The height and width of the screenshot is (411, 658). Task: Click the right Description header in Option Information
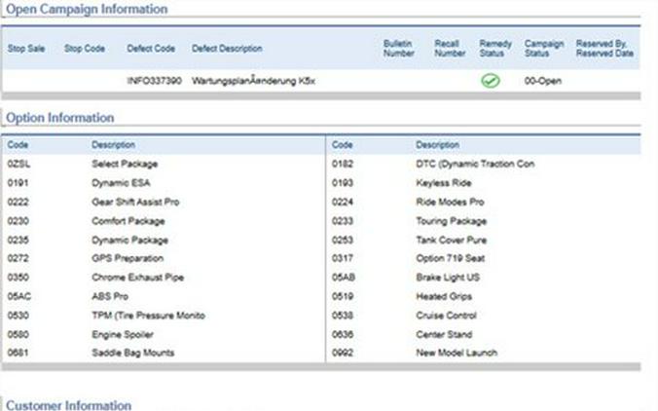pyautogui.click(x=437, y=145)
